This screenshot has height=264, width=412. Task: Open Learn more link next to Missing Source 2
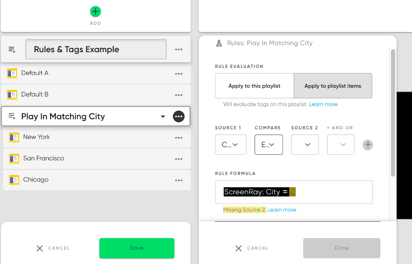tap(282, 210)
